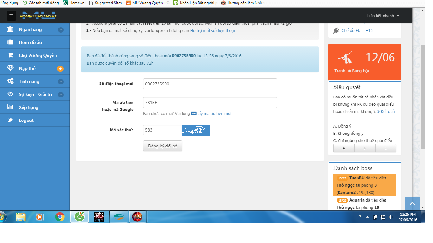The width and height of the screenshot is (433, 243).
Task: Click the Số điện thoại mới field
Action: [210, 84]
